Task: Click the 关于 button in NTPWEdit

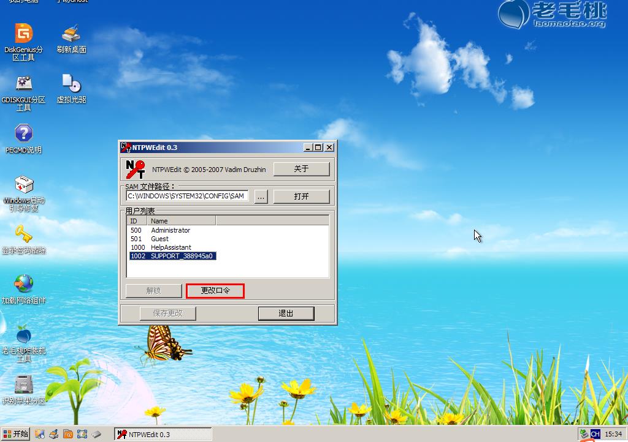Action: [x=301, y=169]
